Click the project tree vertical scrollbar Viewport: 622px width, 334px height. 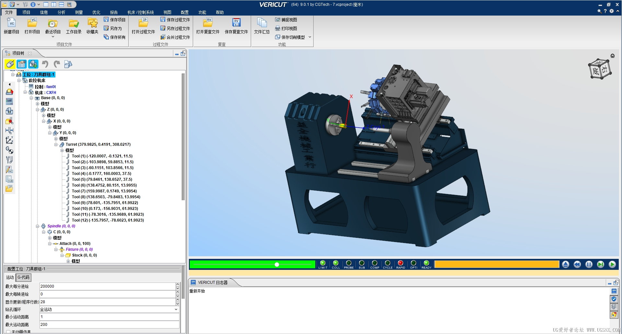click(x=183, y=137)
